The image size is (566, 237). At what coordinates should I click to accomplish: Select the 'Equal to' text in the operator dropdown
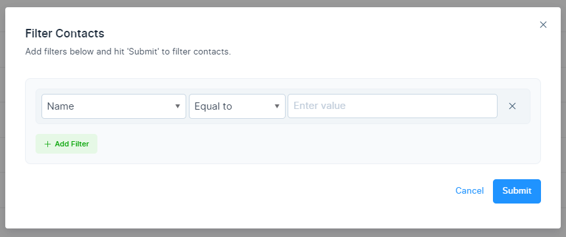(213, 106)
